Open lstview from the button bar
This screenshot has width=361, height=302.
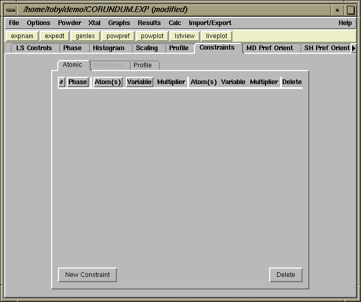pyautogui.click(x=185, y=36)
